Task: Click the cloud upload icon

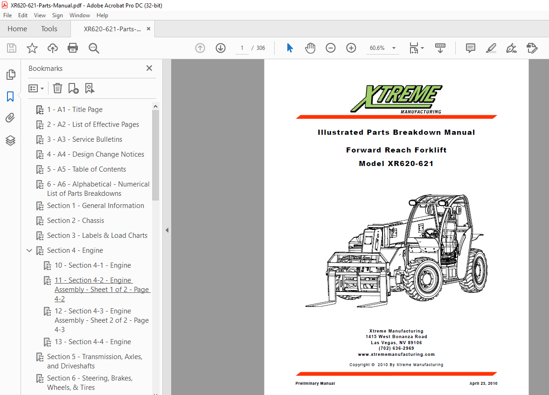Action: tap(53, 48)
